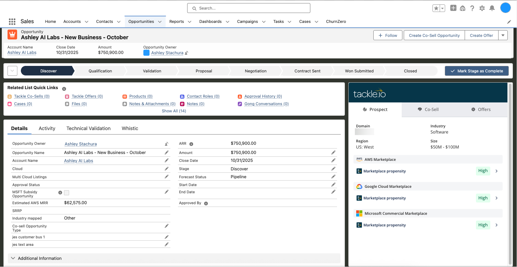
Task: Toggle the MSFT Subsidy Opportunity checkbox
Action: coord(67,193)
